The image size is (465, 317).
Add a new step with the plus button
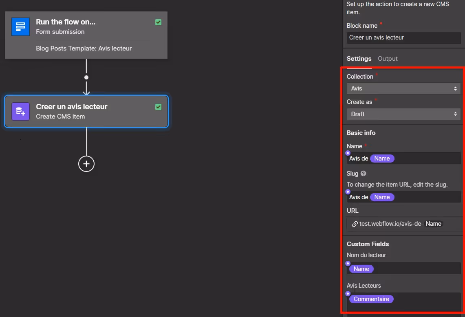pyautogui.click(x=86, y=164)
